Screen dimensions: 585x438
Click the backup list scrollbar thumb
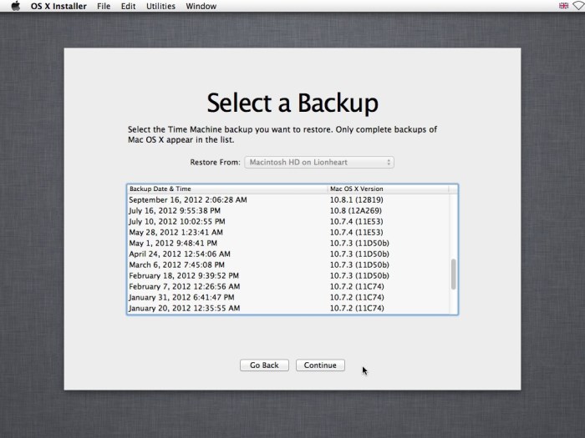[453, 274]
